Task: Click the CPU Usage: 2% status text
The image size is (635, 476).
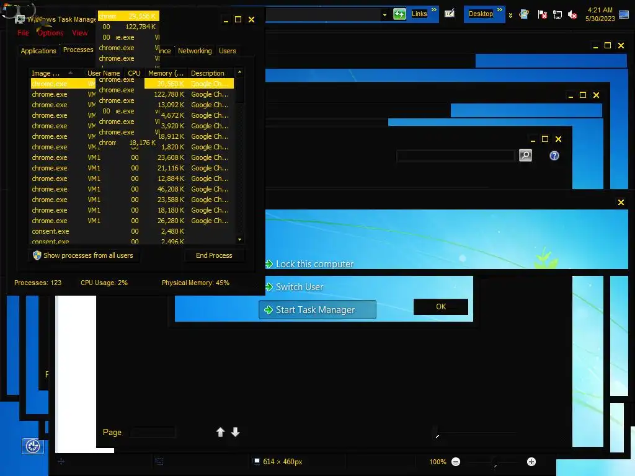Action: (x=104, y=283)
